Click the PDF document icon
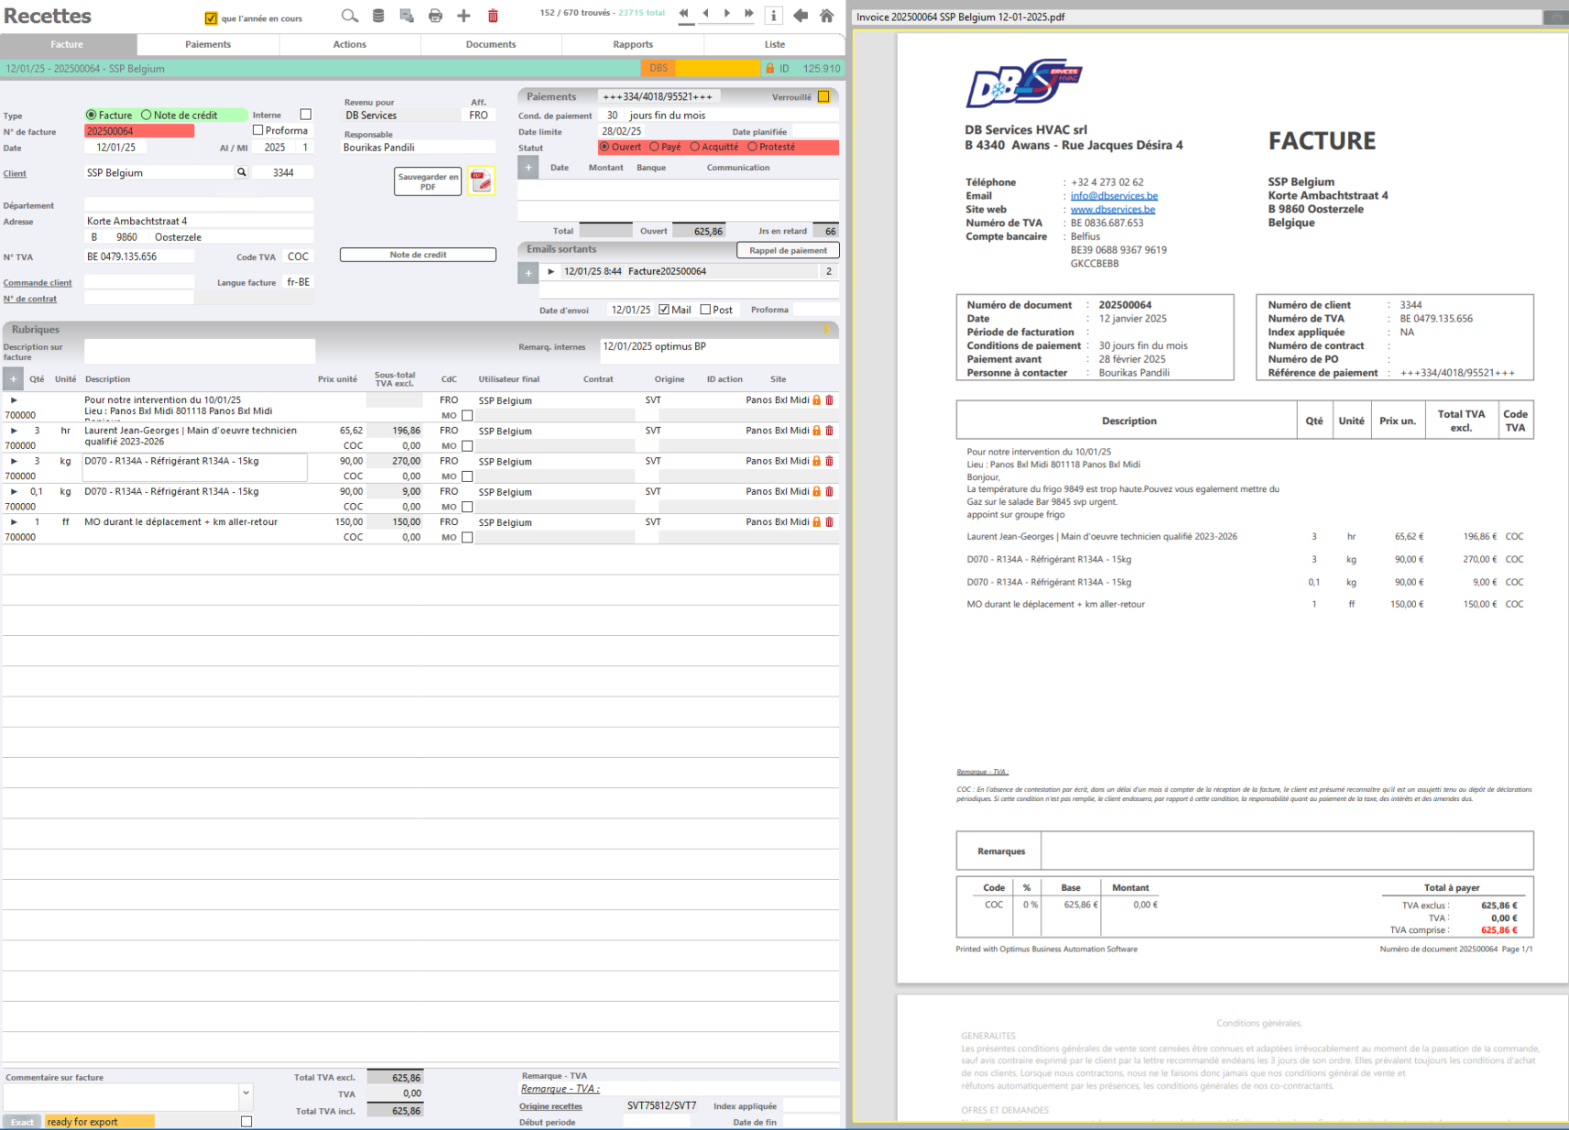This screenshot has width=1569, height=1130. [481, 181]
